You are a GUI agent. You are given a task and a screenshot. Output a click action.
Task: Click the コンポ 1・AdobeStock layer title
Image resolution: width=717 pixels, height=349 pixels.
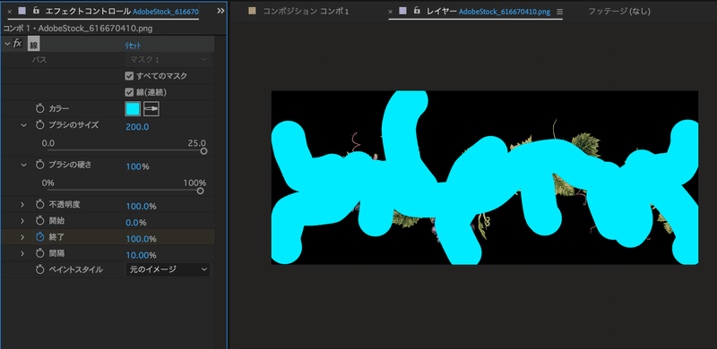[78, 29]
